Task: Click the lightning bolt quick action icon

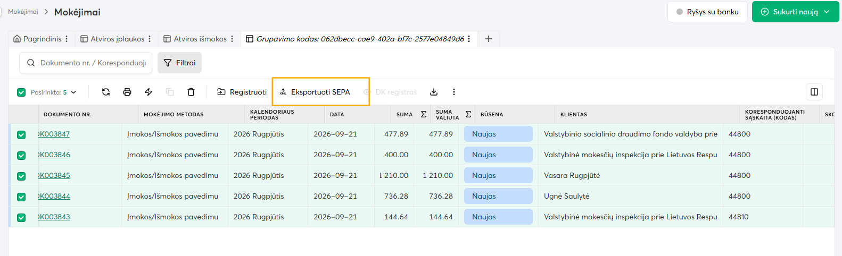Action: [x=148, y=92]
